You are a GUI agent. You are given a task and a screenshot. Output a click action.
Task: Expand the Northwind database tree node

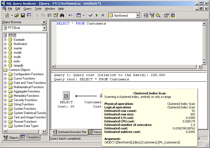click(5, 44)
